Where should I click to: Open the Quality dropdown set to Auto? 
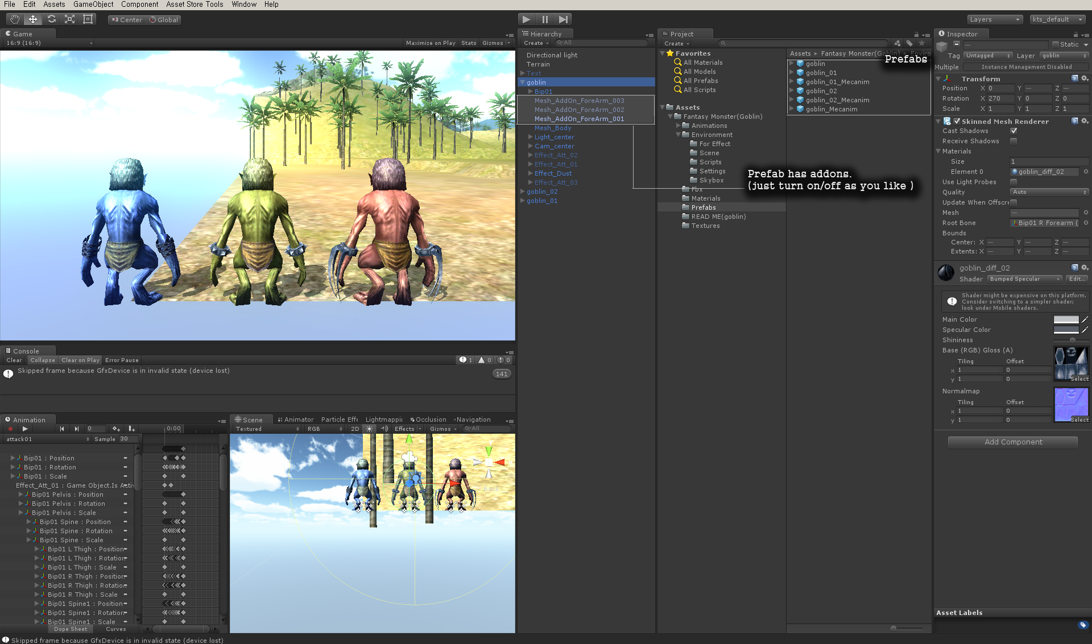point(1049,192)
